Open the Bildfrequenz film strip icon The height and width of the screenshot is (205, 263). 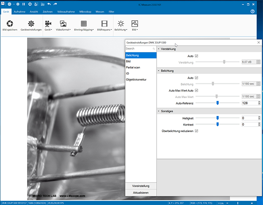[x=104, y=23]
